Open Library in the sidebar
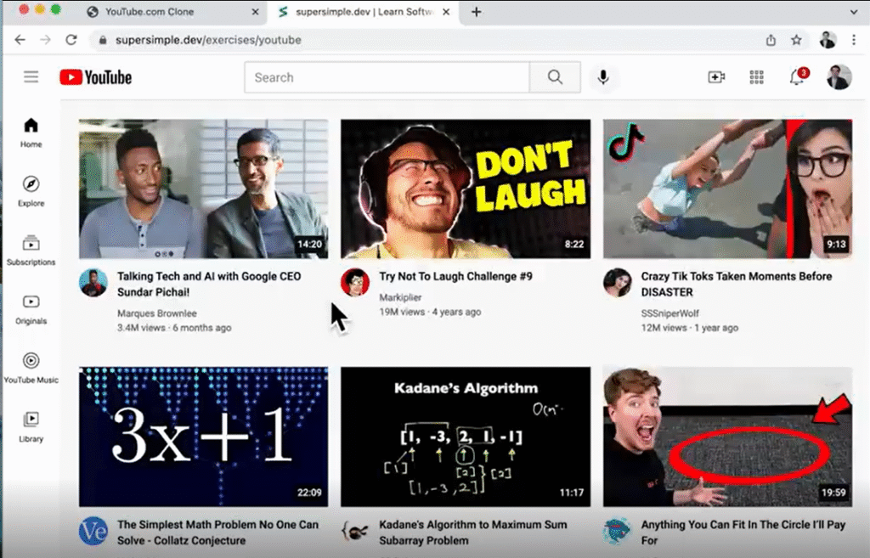 pos(31,426)
